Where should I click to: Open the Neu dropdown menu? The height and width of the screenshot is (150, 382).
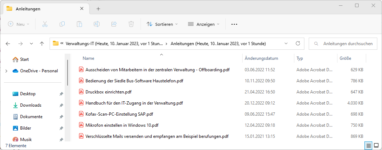point(19,24)
